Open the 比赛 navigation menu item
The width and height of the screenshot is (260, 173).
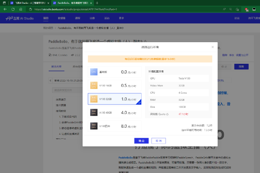92,18
